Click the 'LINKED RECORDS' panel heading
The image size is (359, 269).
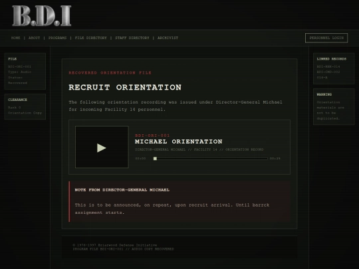click(x=332, y=59)
